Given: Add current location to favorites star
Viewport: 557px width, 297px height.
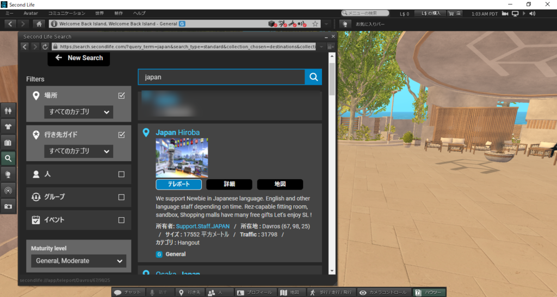Looking at the screenshot, I should [x=315, y=24].
